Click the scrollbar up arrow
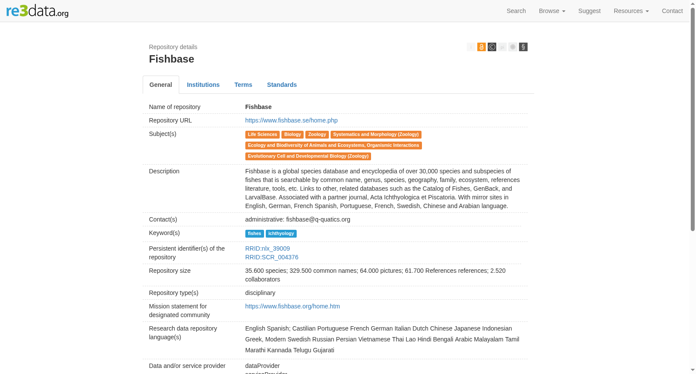The width and height of the screenshot is (696, 374). 693,3
